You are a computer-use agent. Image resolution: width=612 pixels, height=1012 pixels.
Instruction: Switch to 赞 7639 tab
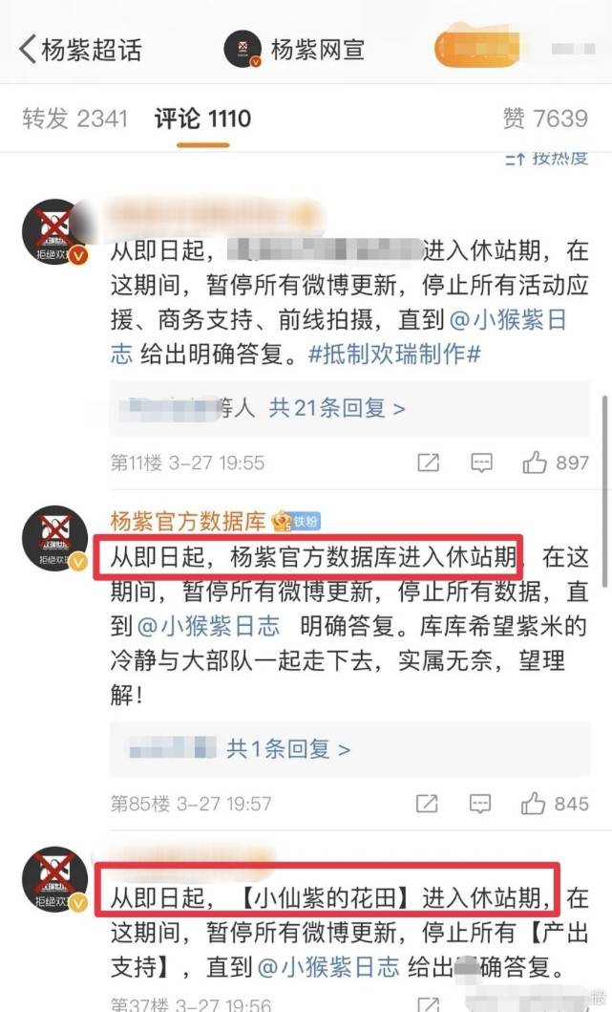tap(545, 118)
